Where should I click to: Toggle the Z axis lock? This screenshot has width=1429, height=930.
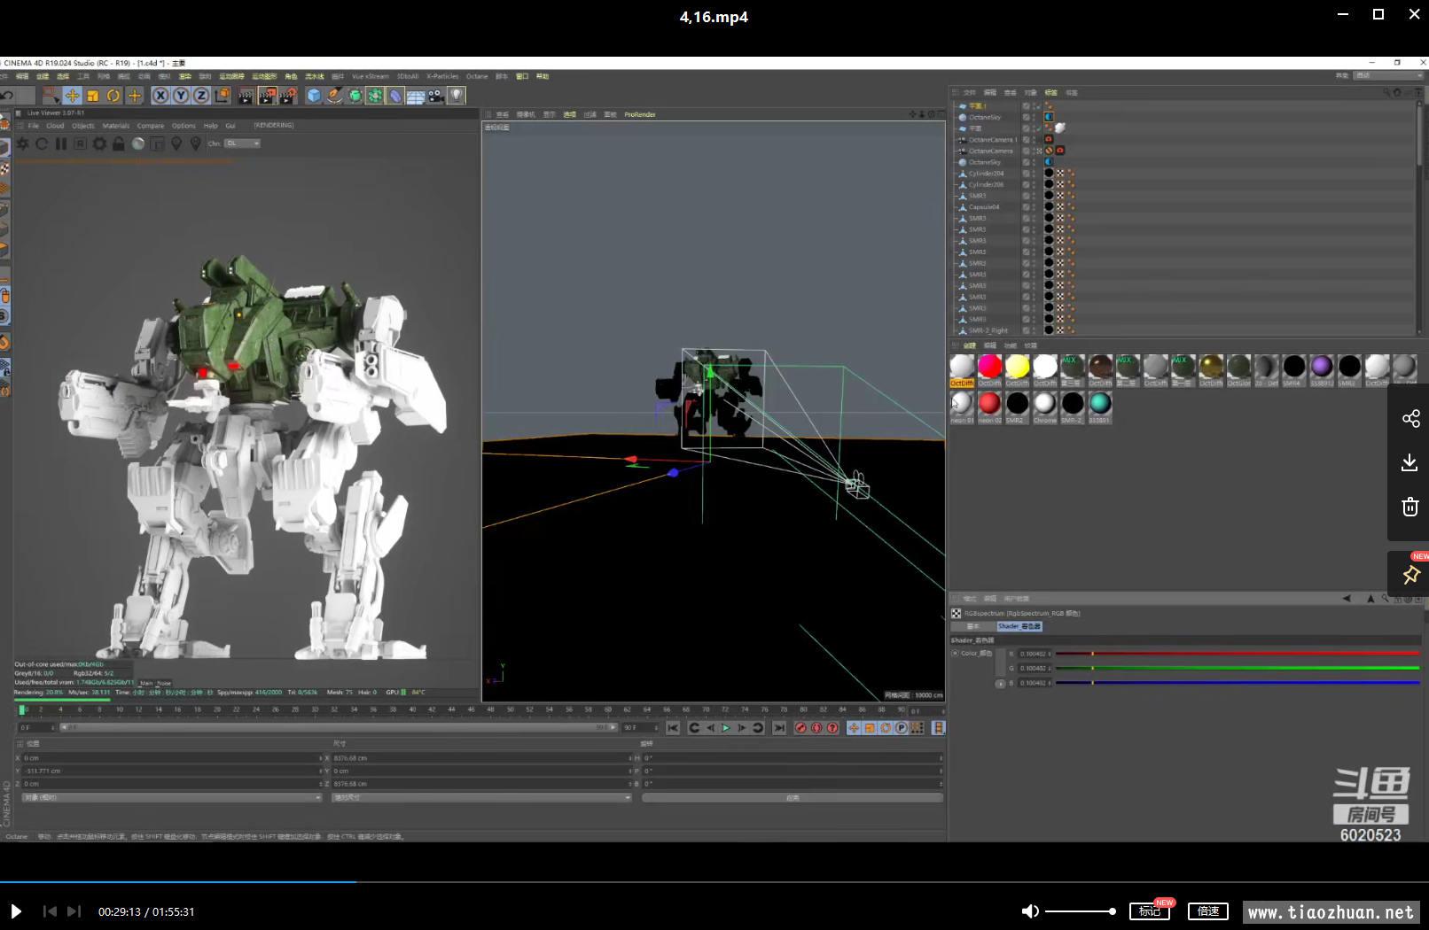201,96
